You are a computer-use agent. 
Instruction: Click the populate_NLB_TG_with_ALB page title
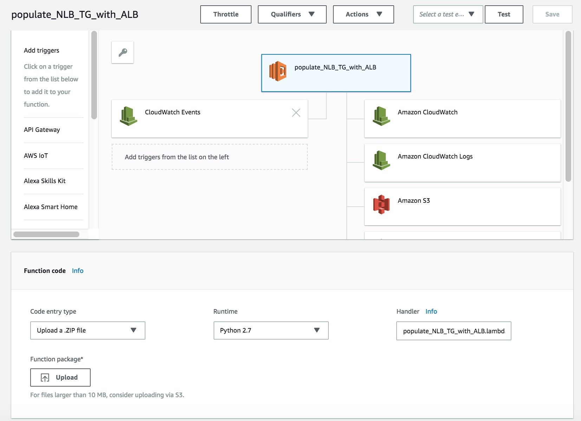click(75, 14)
